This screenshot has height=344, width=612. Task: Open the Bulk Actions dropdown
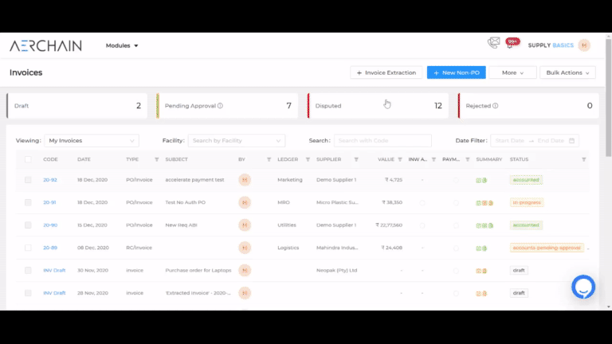point(567,72)
